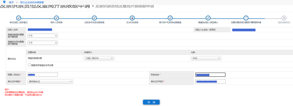The image size is (293, 106).
Task: Click the location pin icon beside 首页
Action: 4,2
